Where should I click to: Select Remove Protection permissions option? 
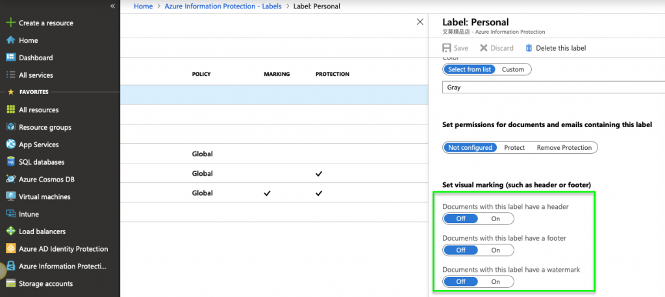click(564, 147)
